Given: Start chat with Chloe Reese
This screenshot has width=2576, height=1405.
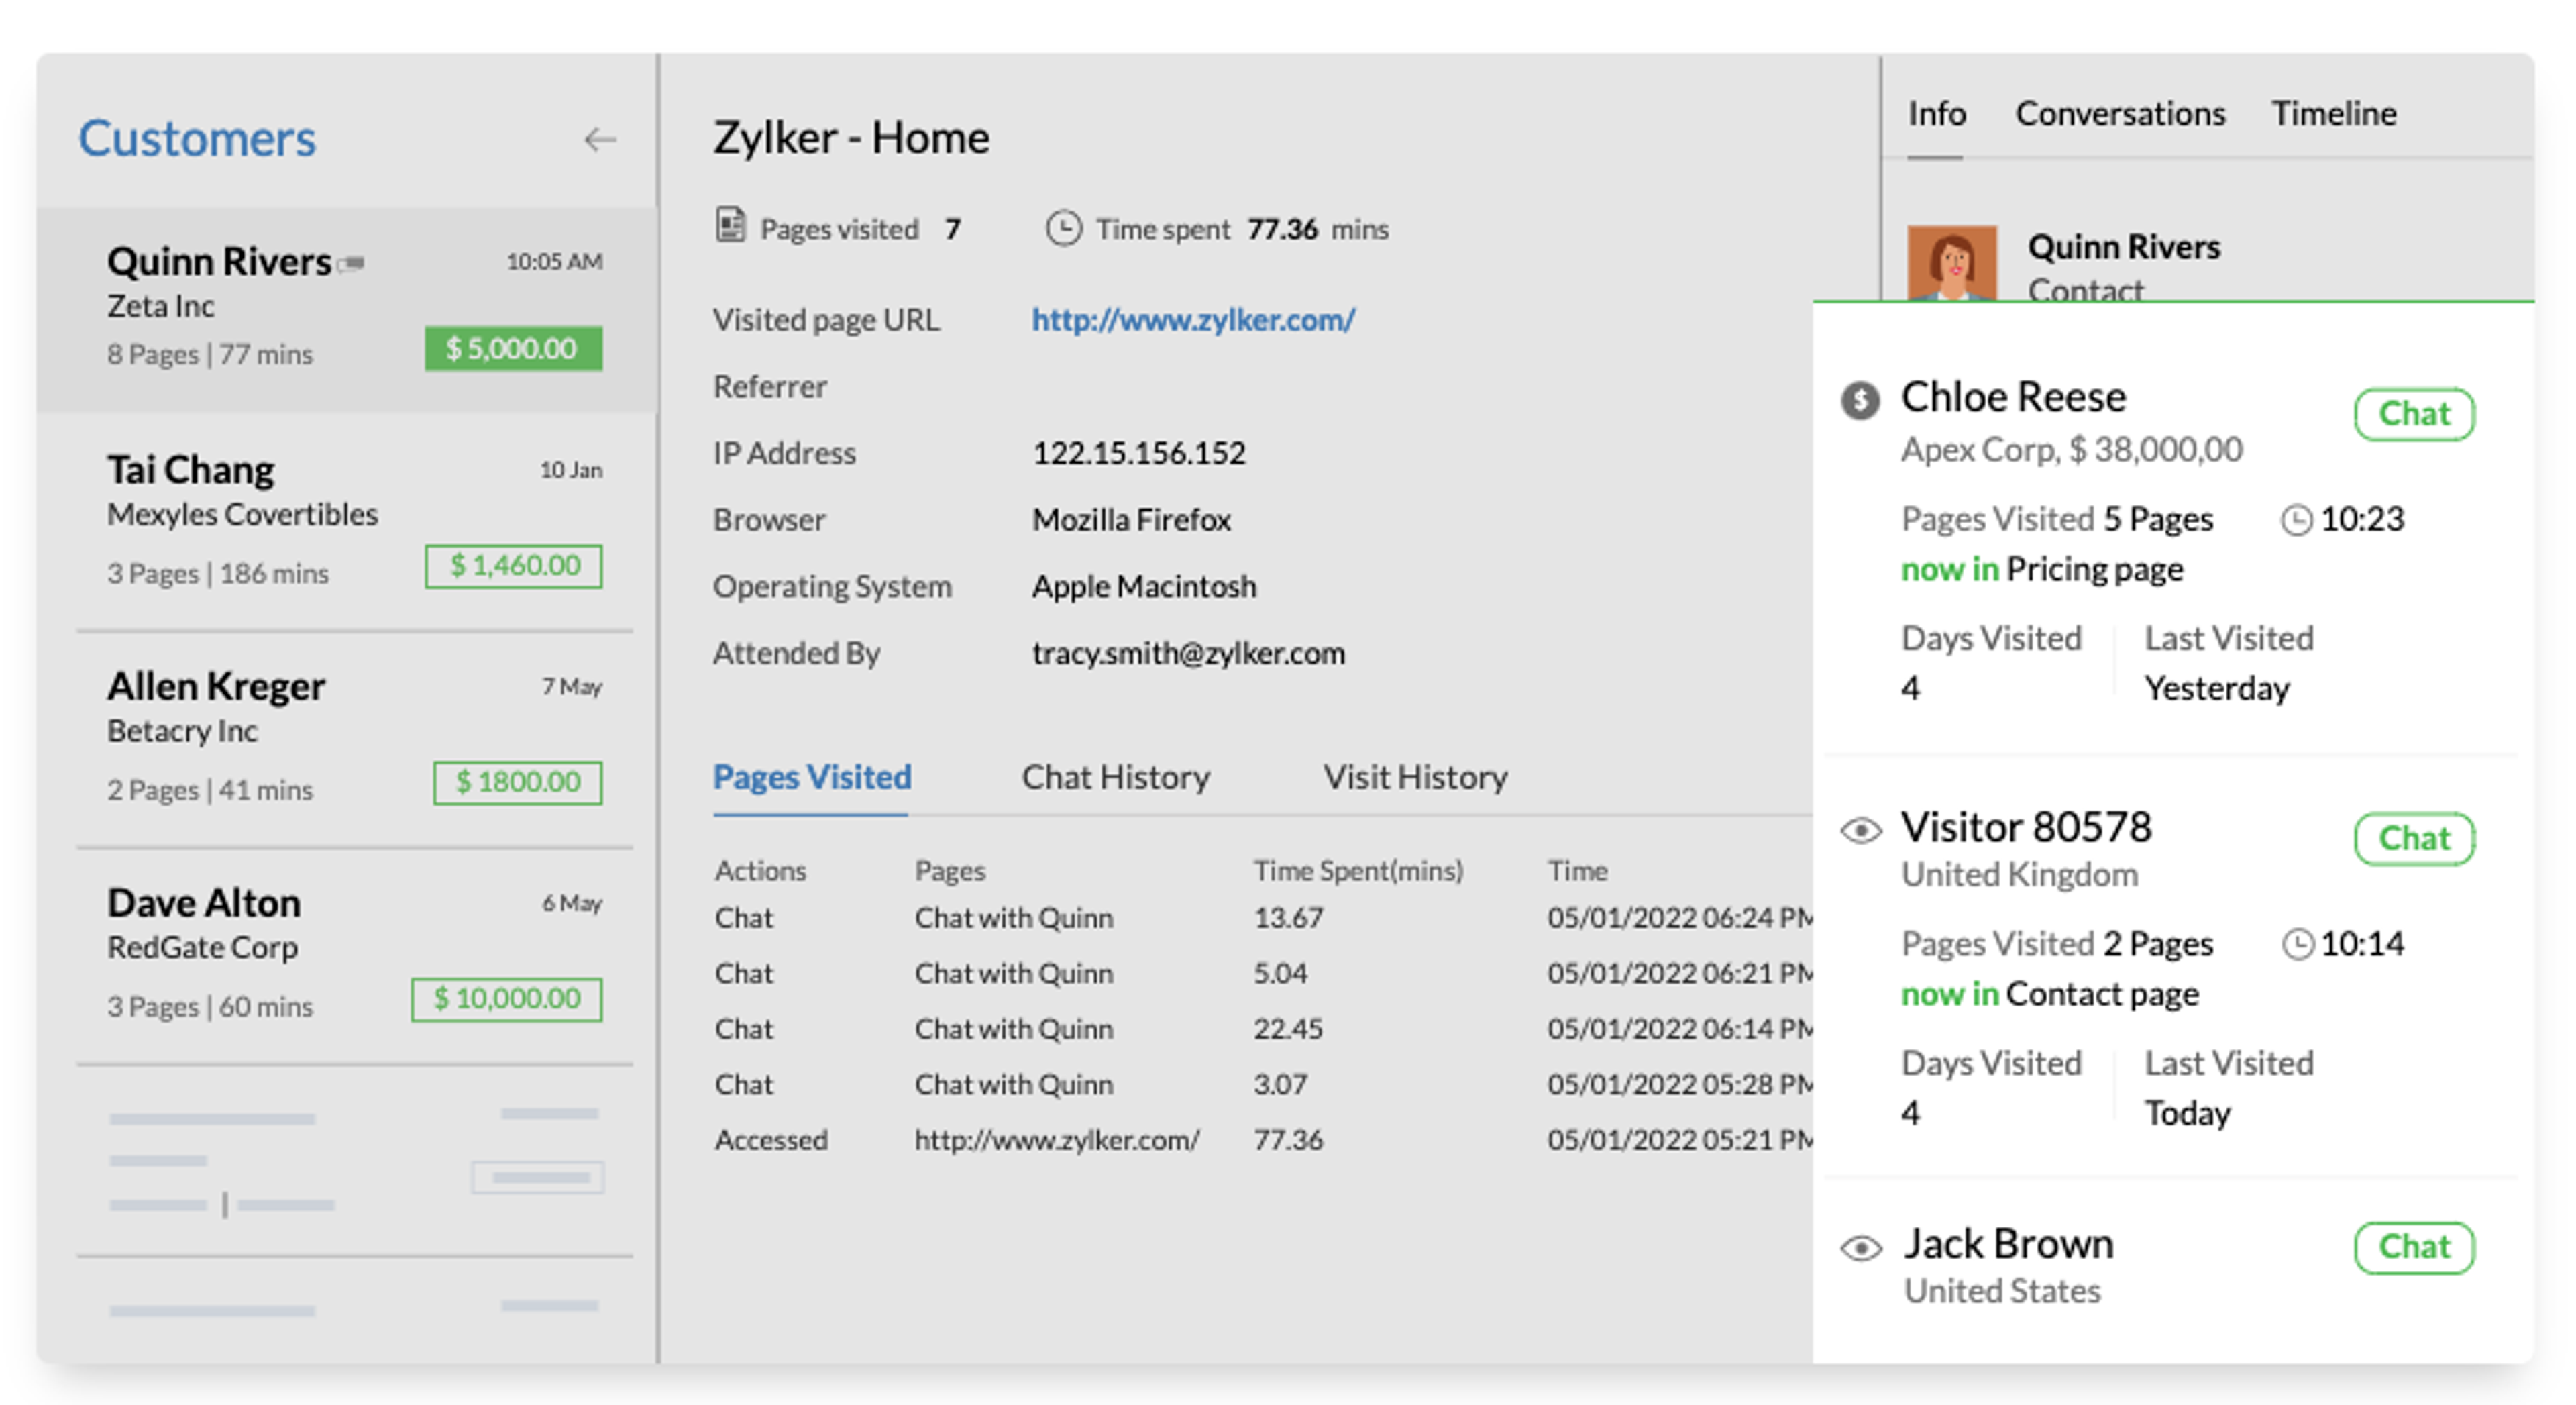Looking at the screenshot, I should click(2414, 414).
